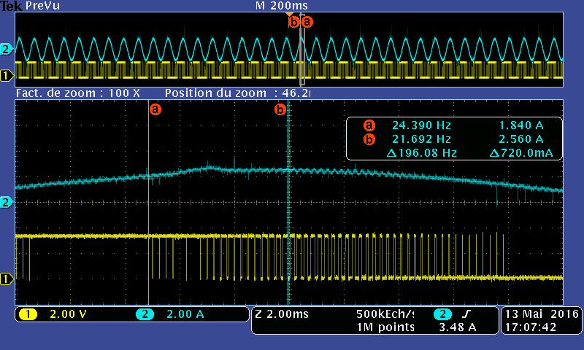Image resolution: width=584 pixels, height=350 pixels.
Task: Click channel 1 ground marker in overview
Action: (7, 76)
